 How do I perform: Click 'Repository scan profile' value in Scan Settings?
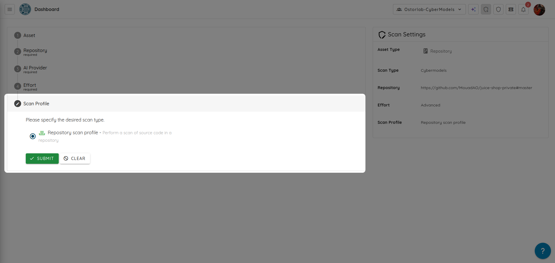click(443, 122)
